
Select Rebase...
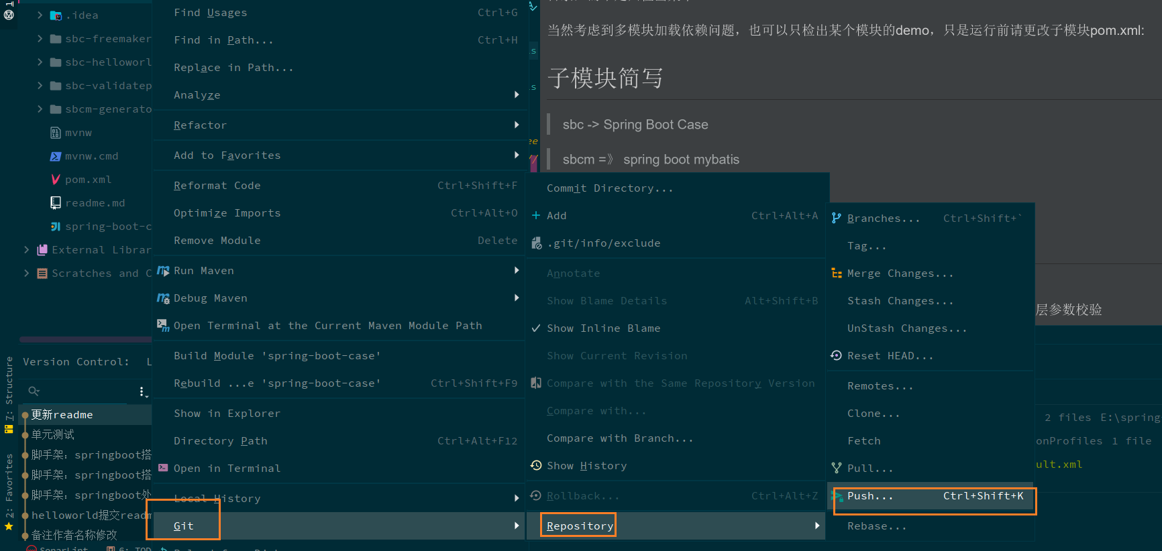click(931, 526)
